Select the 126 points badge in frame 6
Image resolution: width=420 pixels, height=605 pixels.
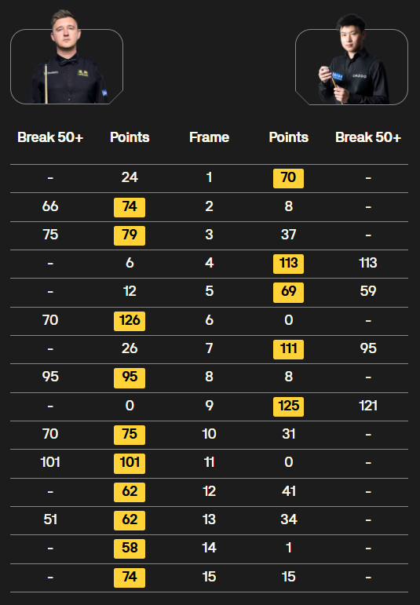[130, 321]
